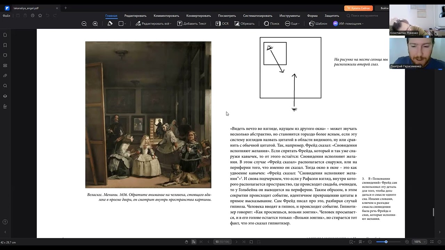Open the 100% zoom level dropdown
Viewport: 445px width, 250px height.
[x=419, y=242]
